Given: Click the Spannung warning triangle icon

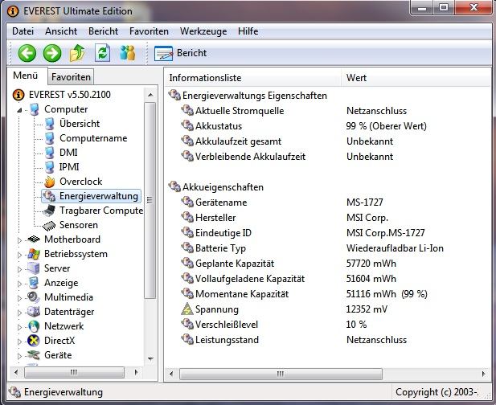Looking at the screenshot, I should tap(187, 309).
